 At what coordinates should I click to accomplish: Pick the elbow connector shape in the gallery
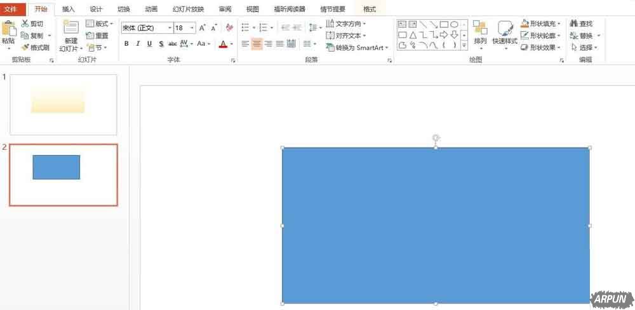tap(423, 35)
